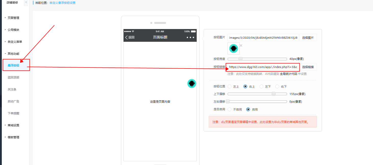The height and width of the screenshot is (165, 373).
Task: Click the 这里是页面内容 text in the preview
Action: [160, 102]
